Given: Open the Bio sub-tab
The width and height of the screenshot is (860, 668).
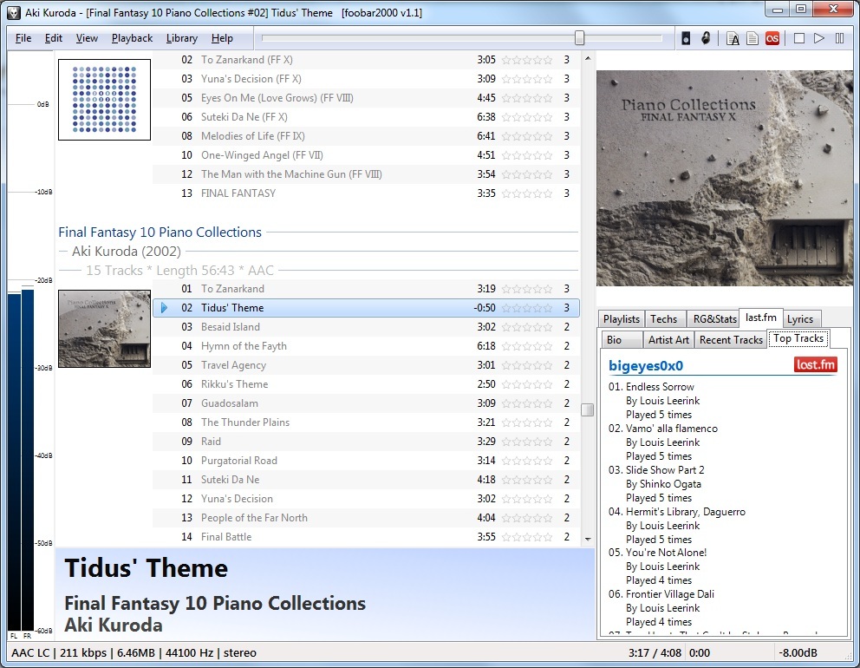Looking at the screenshot, I should 622,340.
